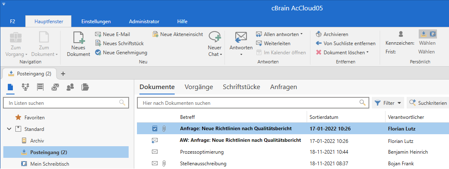Collapse the Standard tree node
The image size is (449, 169).
[9, 129]
